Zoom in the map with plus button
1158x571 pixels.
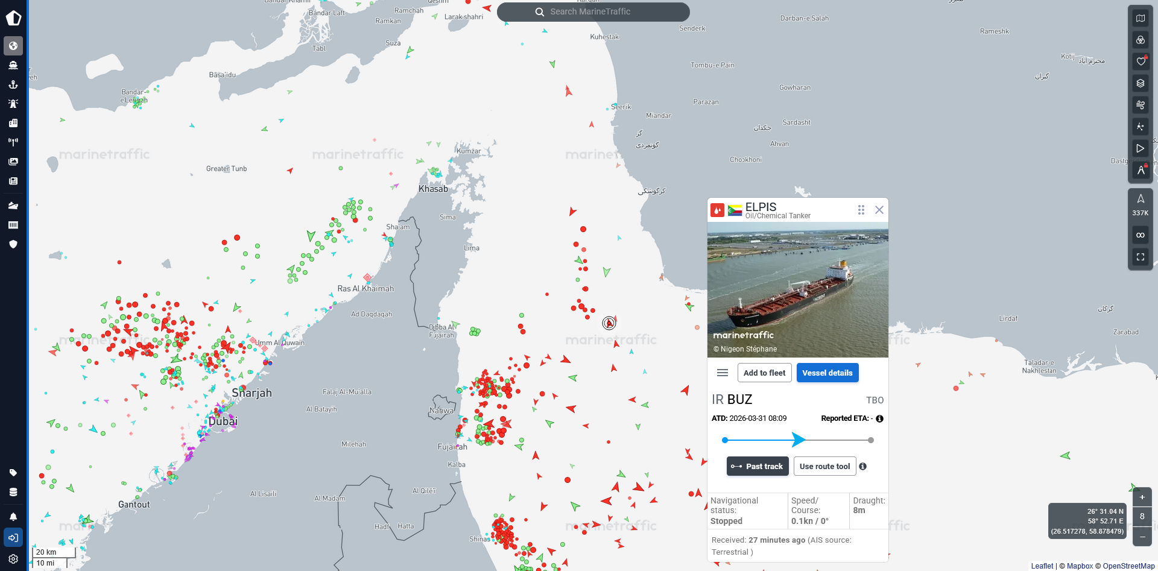(1142, 497)
